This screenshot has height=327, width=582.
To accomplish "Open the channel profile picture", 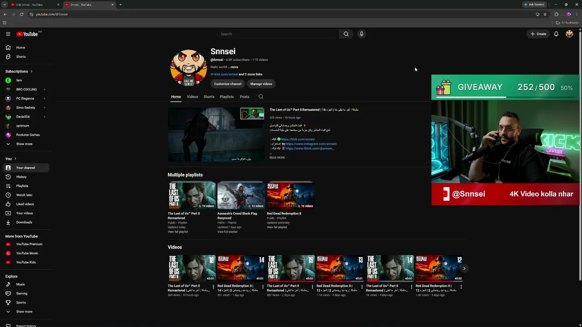I will (x=189, y=68).
